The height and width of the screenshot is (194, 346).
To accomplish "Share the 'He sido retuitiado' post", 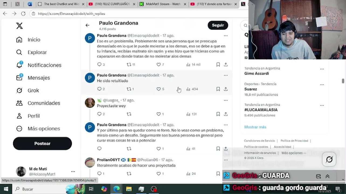I will tap(226, 89).
